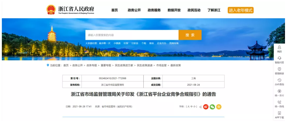Set font size to 大 (large)
Screen dimensions: 287x132
click(x=188, y=107)
